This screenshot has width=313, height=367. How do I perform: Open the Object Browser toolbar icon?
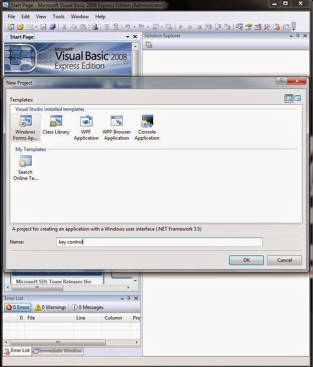coord(258,27)
